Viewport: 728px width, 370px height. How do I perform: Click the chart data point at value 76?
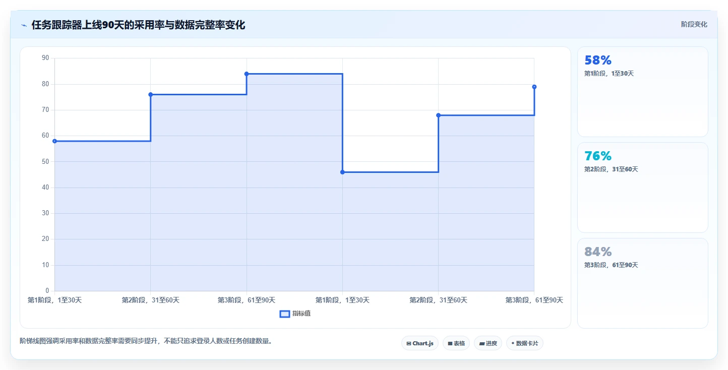[151, 94]
